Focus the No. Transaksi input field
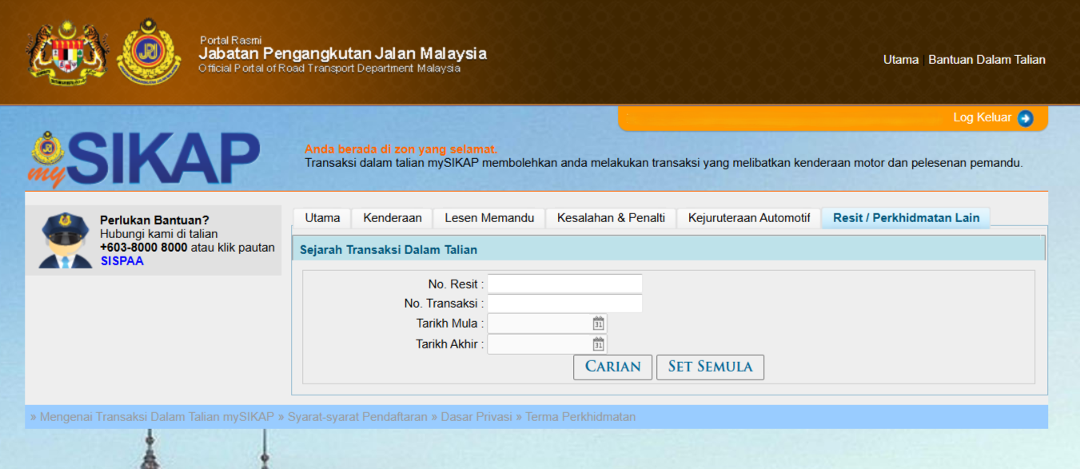The image size is (1080, 469). [565, 304]
